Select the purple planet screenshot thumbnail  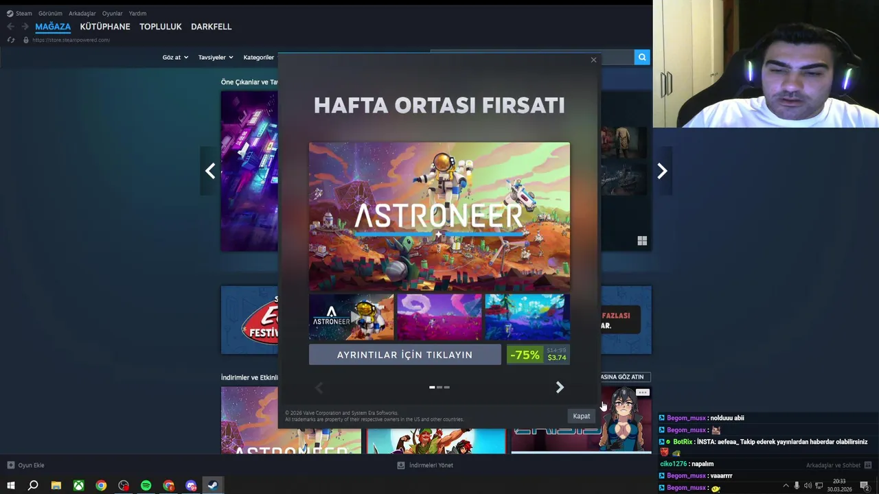point(439,317)
